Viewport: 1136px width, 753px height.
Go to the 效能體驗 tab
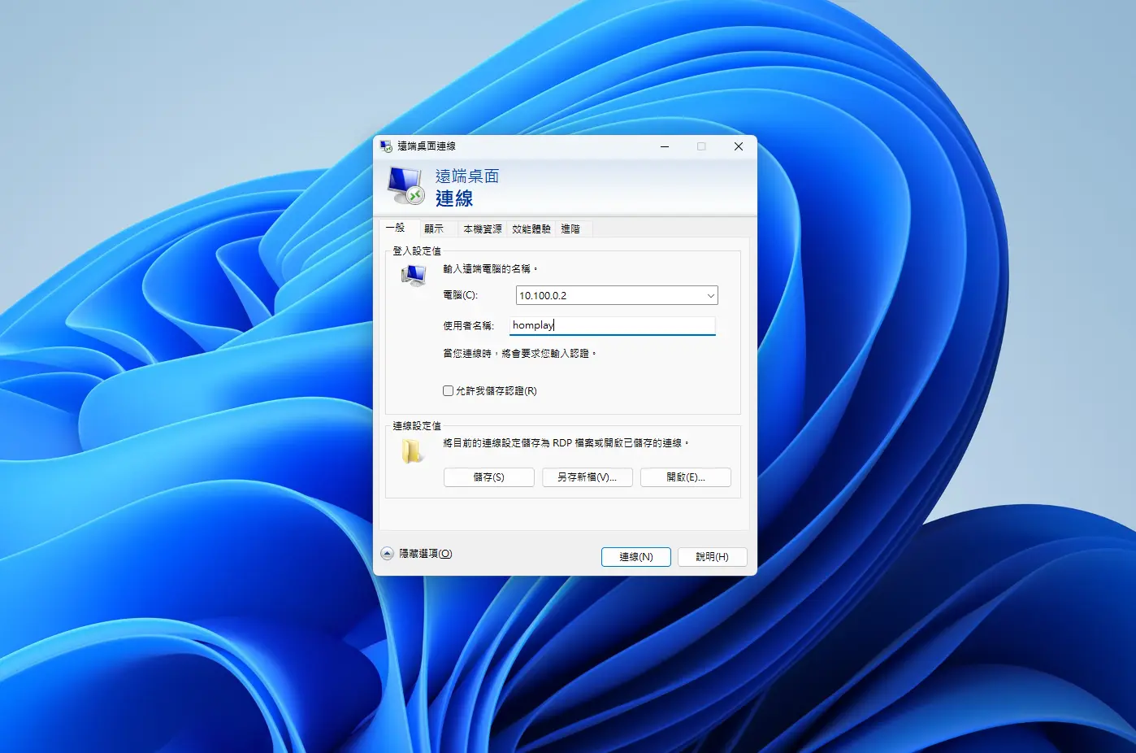coord(531,229)
